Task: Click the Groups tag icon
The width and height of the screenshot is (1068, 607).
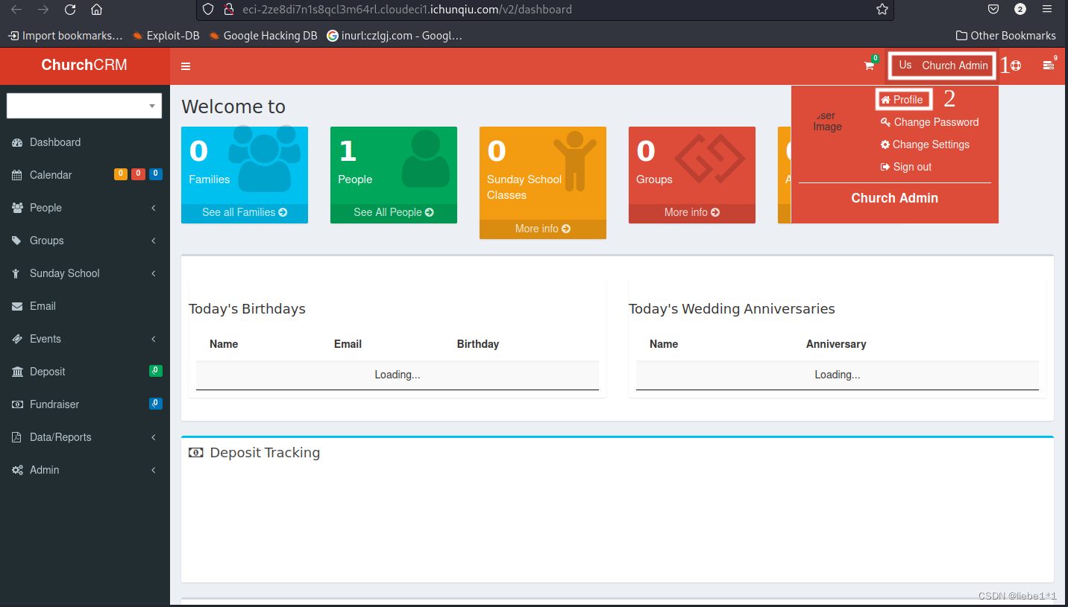Action: click(16, 241)
